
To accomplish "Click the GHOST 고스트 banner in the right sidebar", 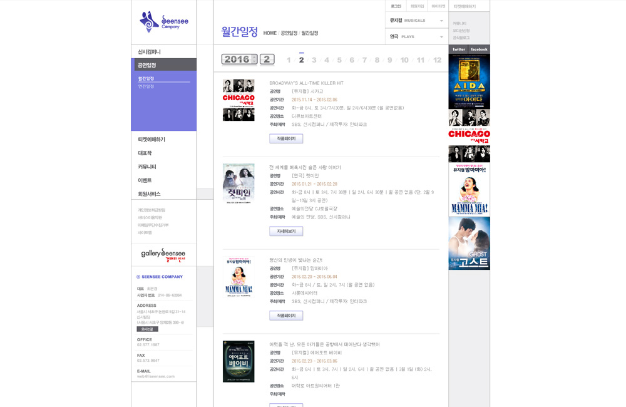I will click(x=469, y=243).
